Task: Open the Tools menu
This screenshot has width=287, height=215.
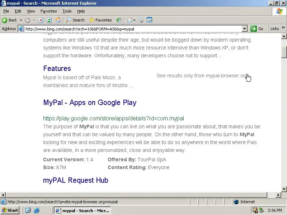Action: coord(67,11)
